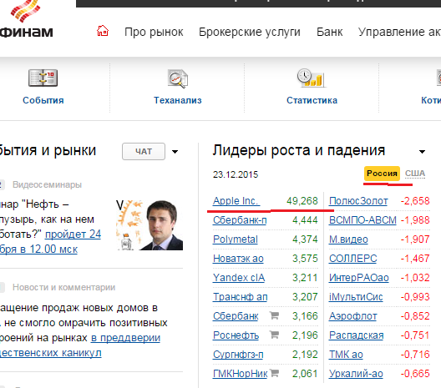Click the -1,988 value for ВСМПО-АВСМ
The image size is (441, 388).
(x=415, y=220)
